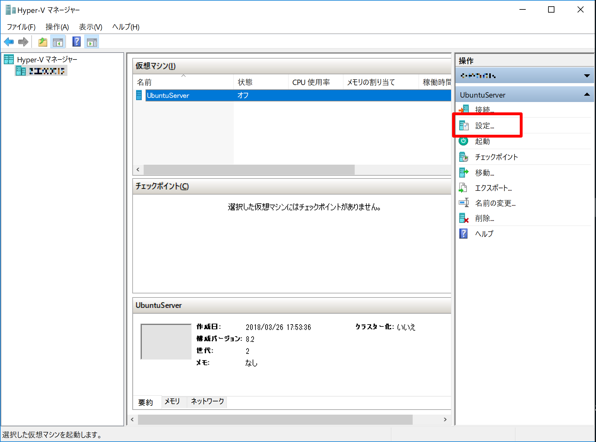Open the 表示(V) menu

click(90, 27)
